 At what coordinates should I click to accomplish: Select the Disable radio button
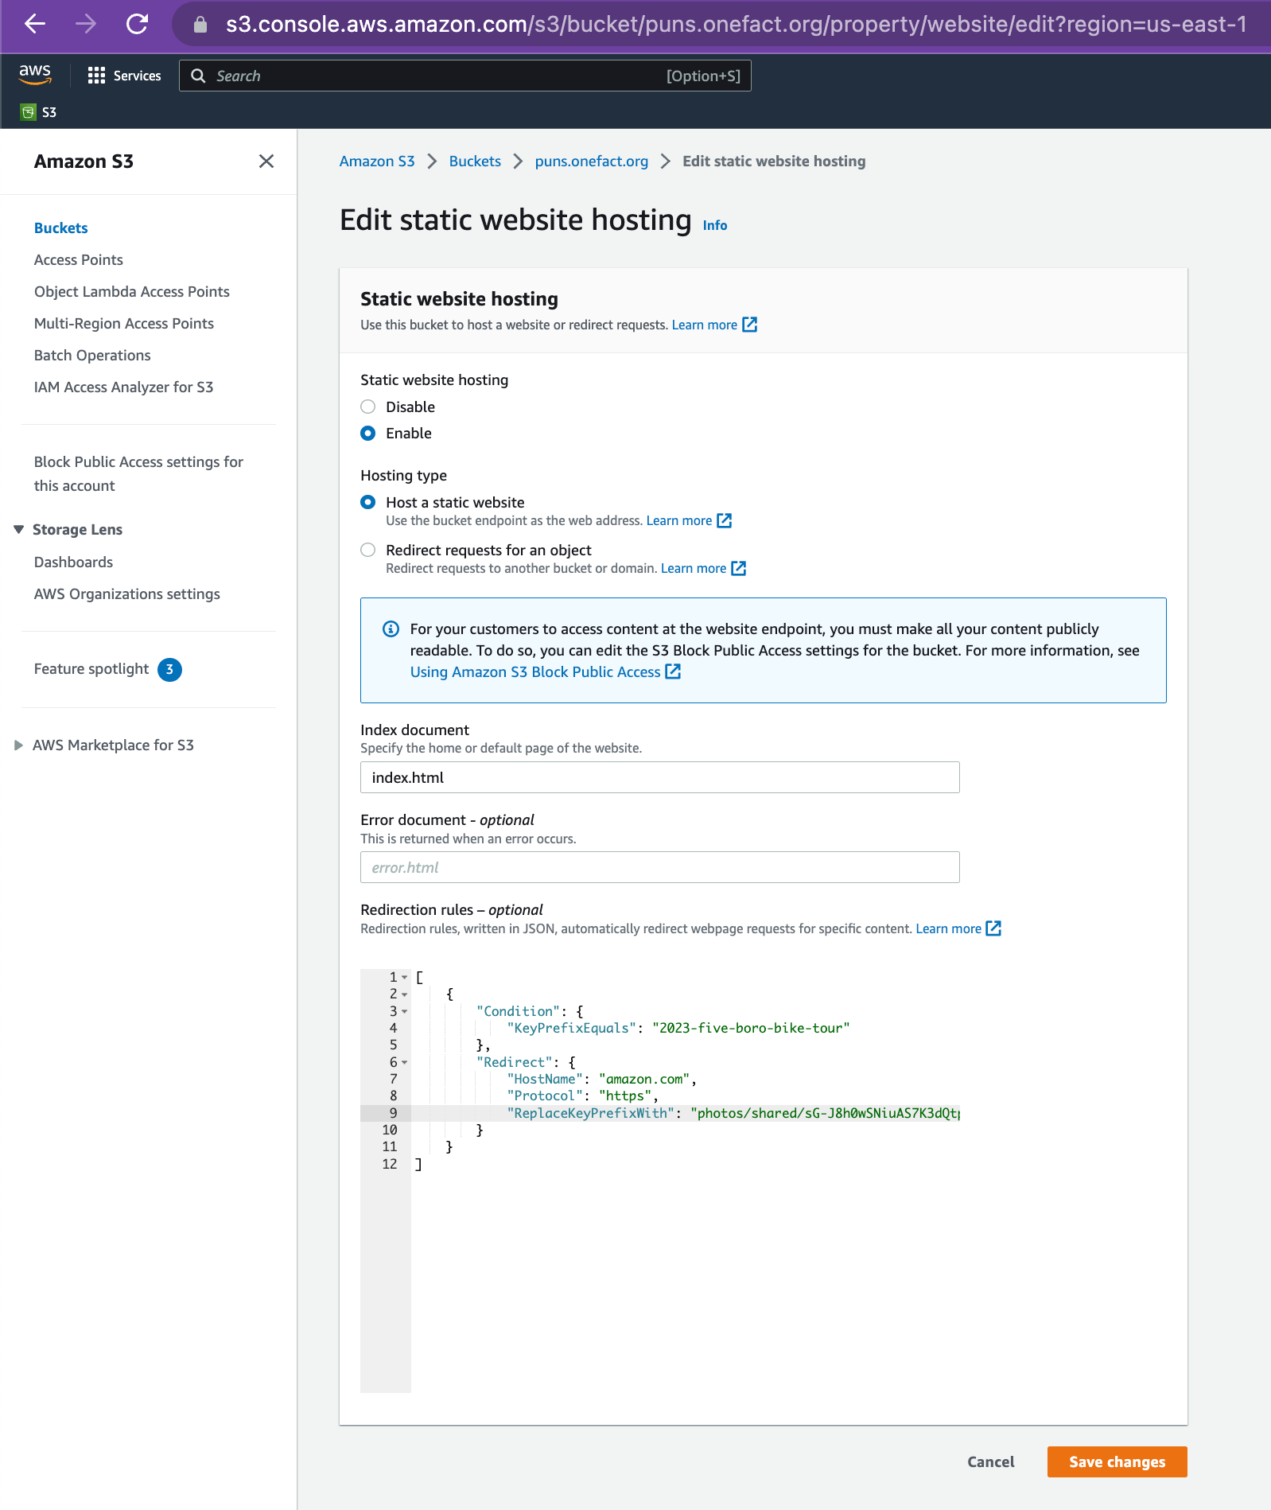pyautogui.click(x=367, y=407)
